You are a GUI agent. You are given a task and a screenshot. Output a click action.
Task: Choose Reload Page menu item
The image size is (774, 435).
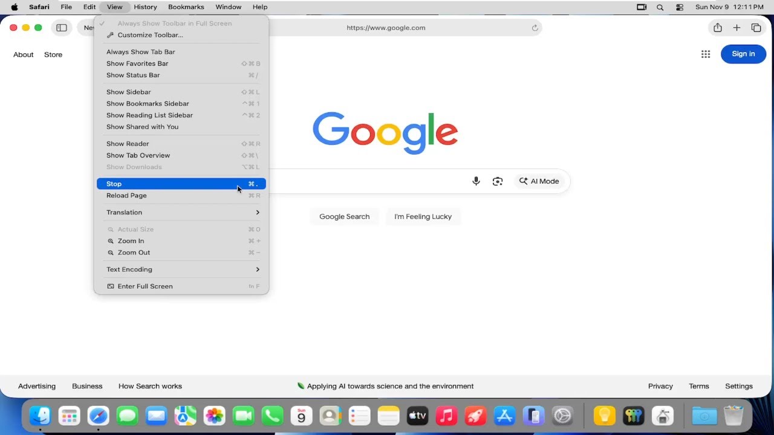point(181,195)
